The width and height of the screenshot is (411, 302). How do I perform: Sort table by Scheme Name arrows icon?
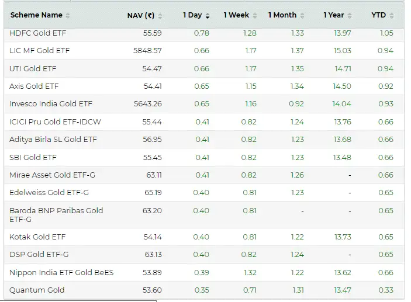pos(68,16)
